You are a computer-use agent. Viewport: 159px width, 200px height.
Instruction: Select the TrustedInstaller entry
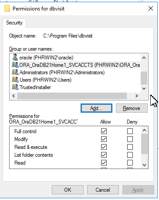(35, 87)
